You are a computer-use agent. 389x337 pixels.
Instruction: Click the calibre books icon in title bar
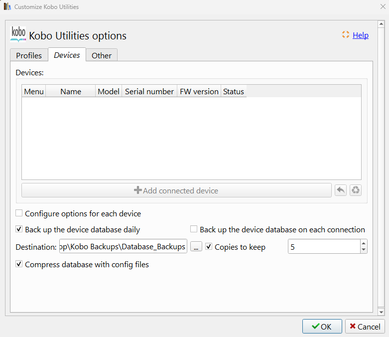click(7, 6)
